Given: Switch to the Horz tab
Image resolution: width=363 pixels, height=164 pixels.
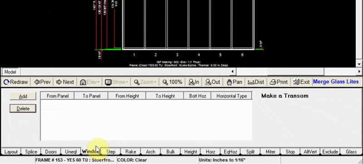Looking at the screenshot, I should 211,152.
